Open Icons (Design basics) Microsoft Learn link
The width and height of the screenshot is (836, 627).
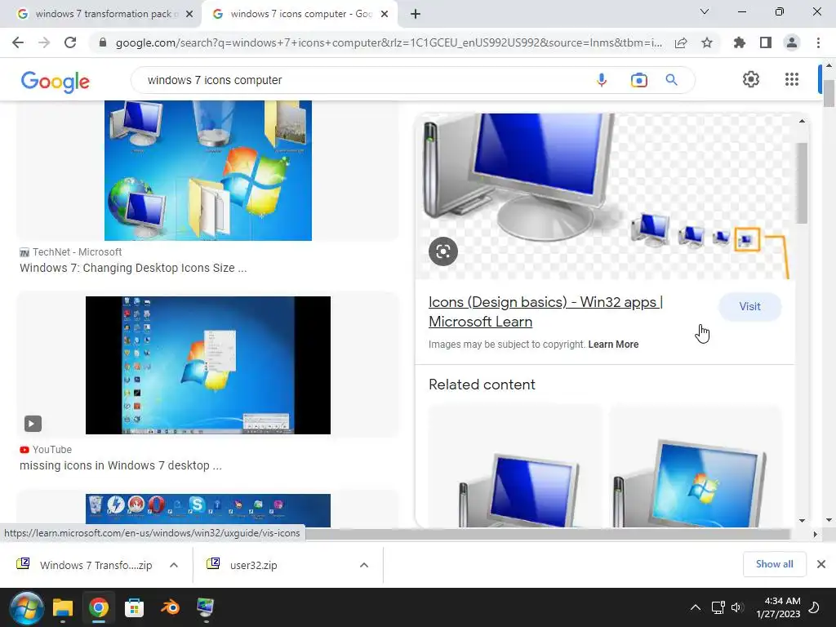pyautogui.click(x=545, y=312)
